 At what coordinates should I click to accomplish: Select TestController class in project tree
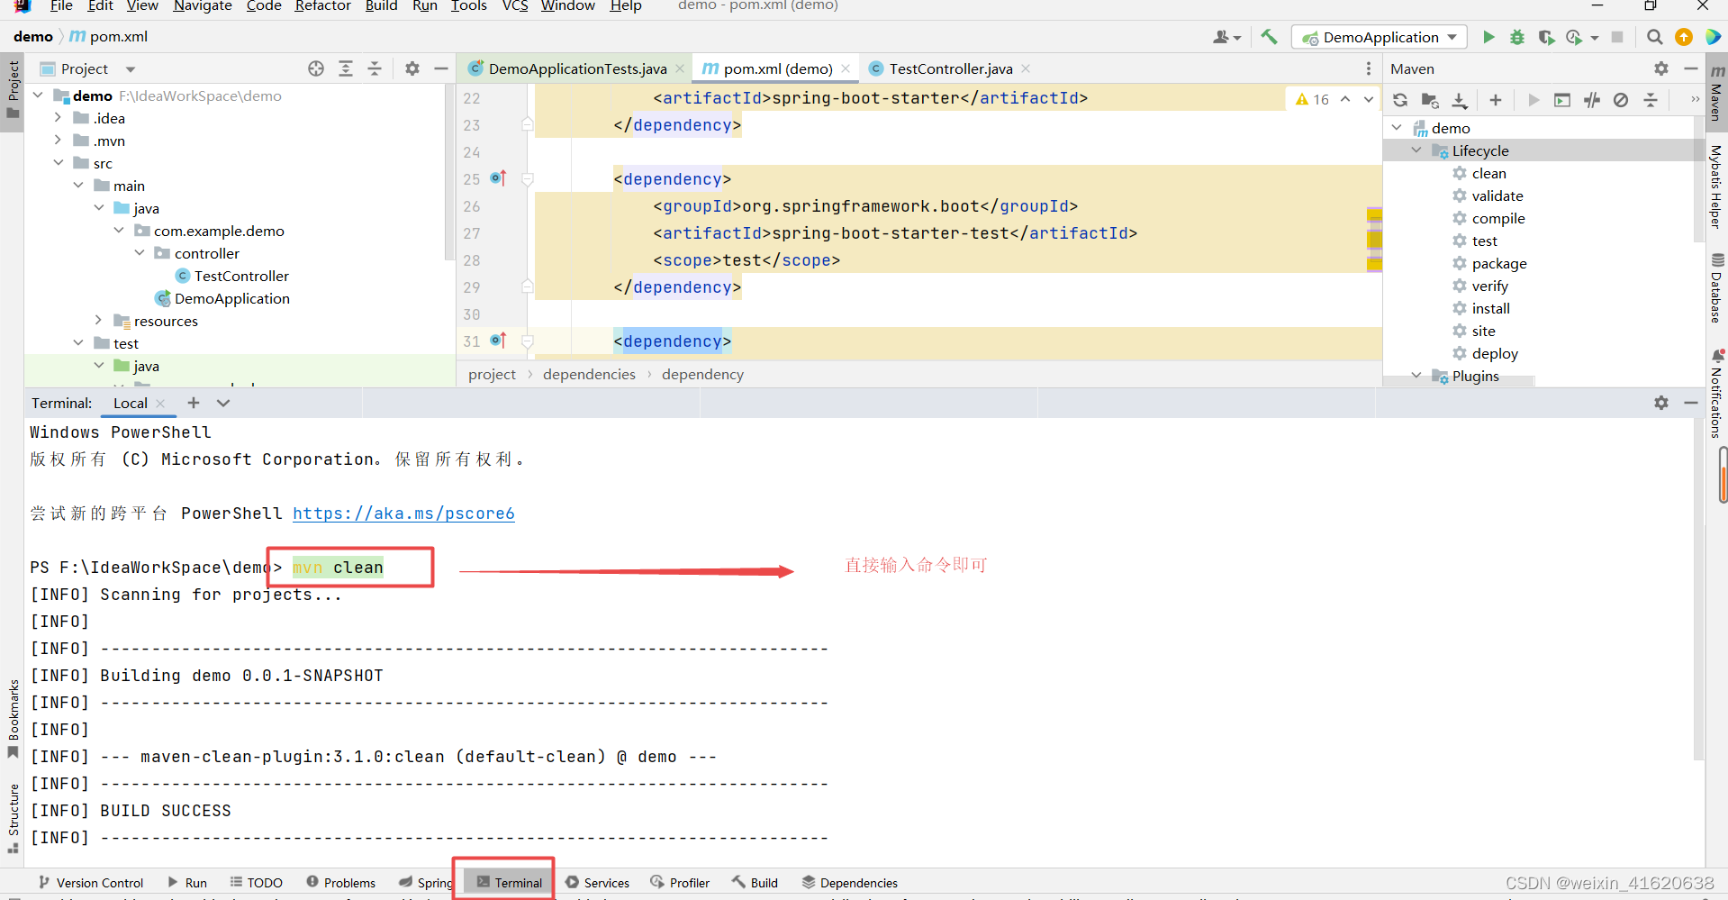coord(241,276)
